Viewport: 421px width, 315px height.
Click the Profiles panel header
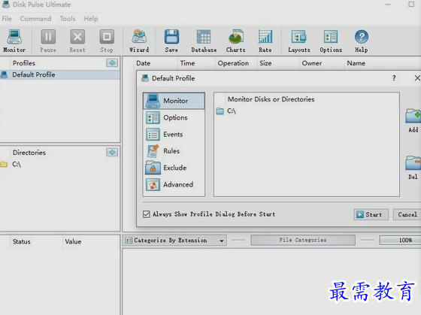click(x=24, y=63)
